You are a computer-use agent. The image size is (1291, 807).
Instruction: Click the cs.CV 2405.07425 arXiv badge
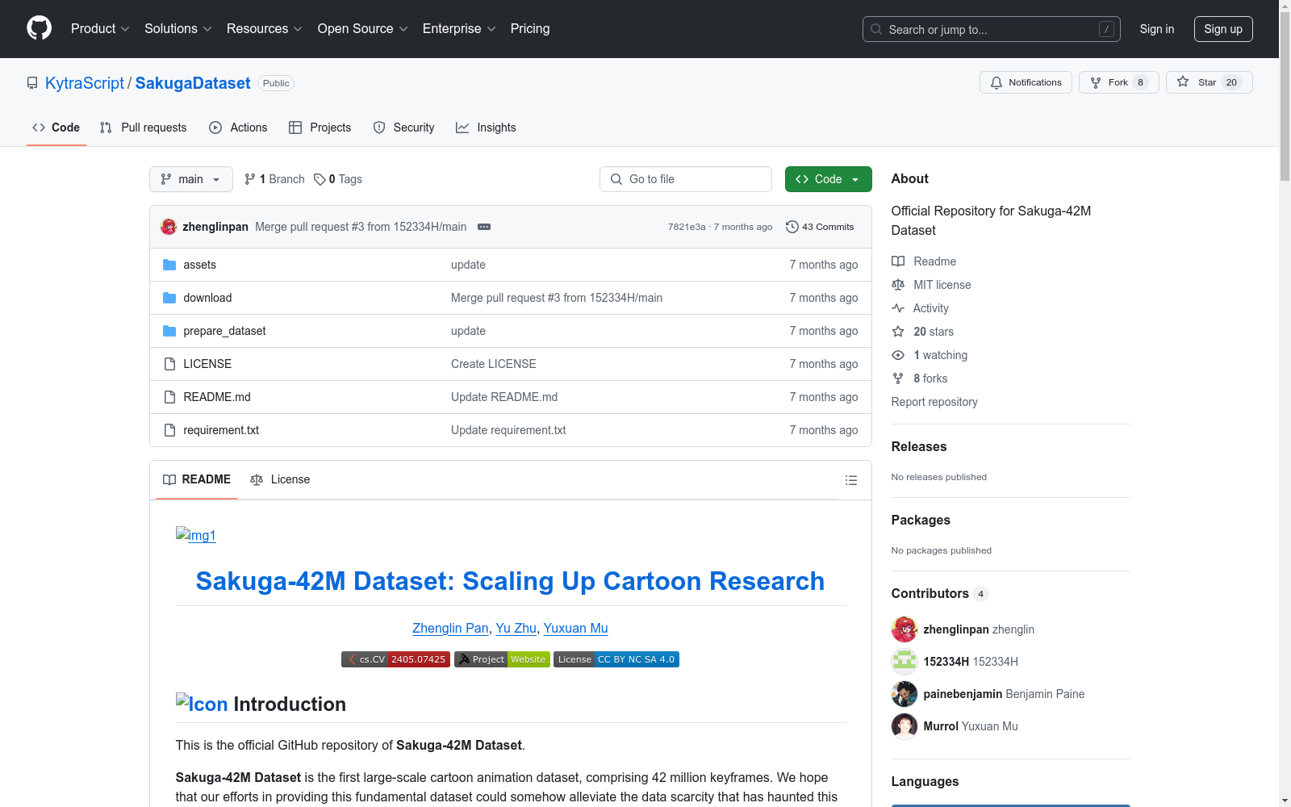pos(395,659)
